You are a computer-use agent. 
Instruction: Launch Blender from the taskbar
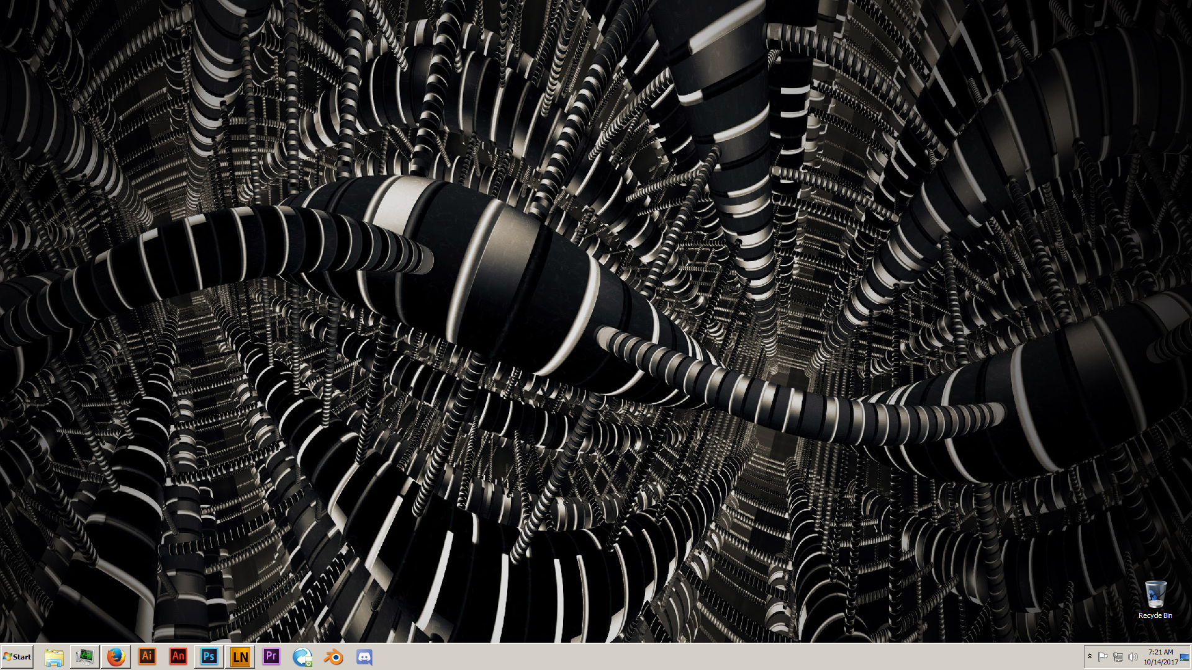coord(333,656)
